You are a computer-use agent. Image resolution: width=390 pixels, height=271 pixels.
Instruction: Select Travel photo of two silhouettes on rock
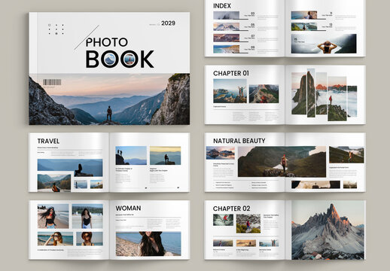point(131,155)
